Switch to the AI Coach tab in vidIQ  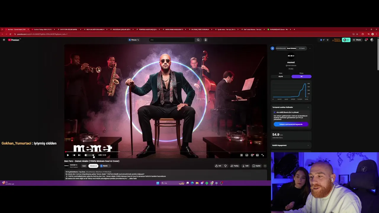point(302,48)
